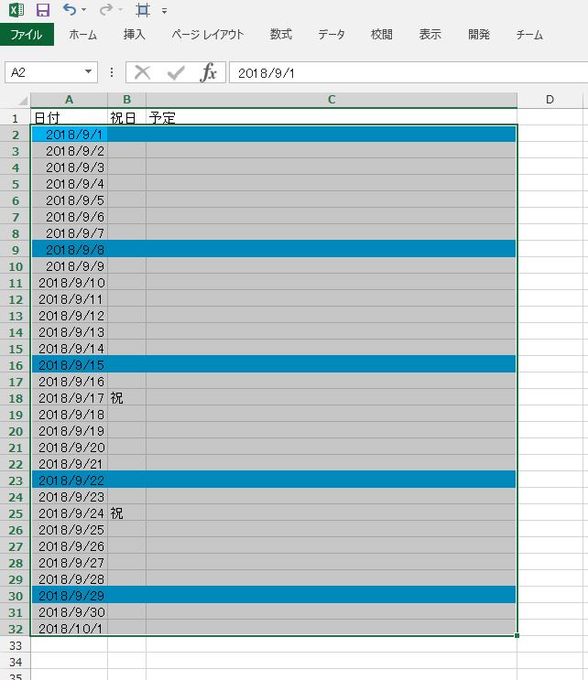Screen dimensions: 588x680
Task: Confirm entry with the checkmark icon
Action: tap(176, 72)
